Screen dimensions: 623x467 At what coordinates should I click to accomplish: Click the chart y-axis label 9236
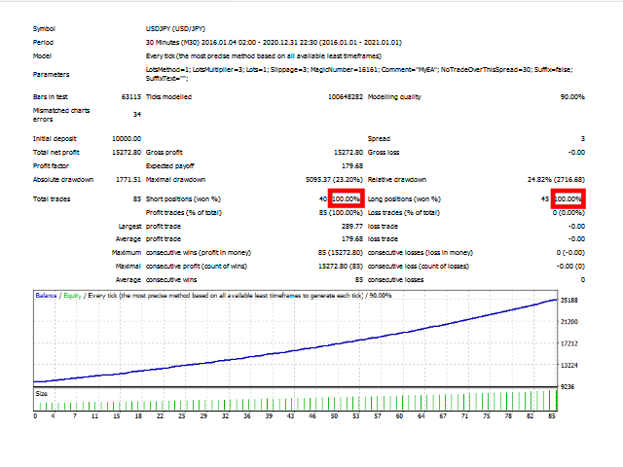(568, 386)
